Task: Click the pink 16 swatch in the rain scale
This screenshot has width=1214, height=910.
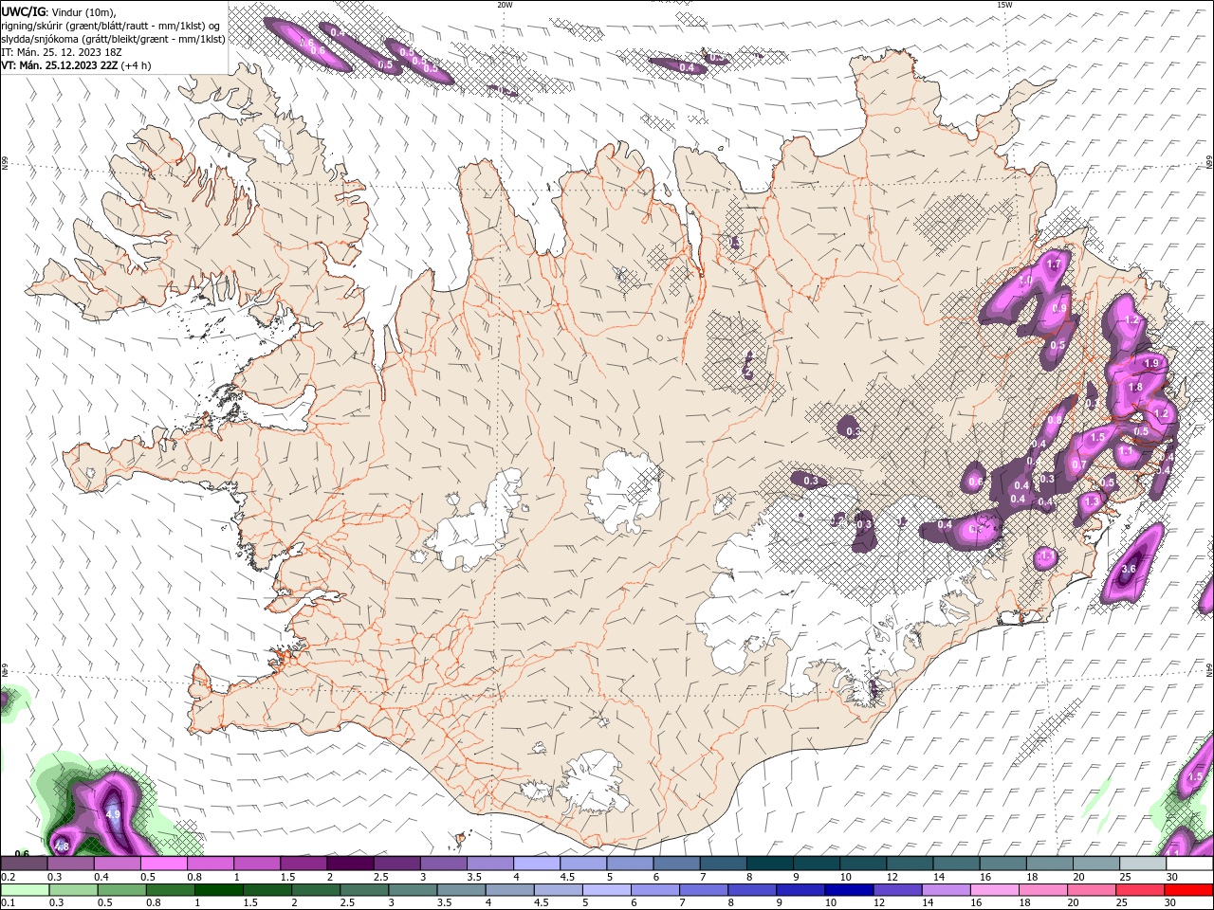Action: (995, 890)
